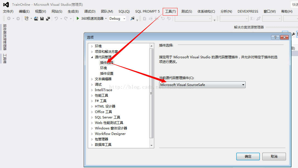Start debugging with the green play icon
The image size is (298, 168).
(x=78, y=19)
